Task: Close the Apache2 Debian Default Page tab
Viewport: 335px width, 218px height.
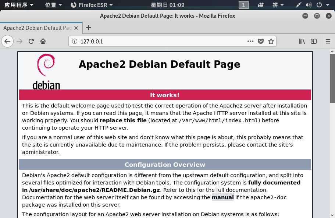Action: click(x=76, y=28)
